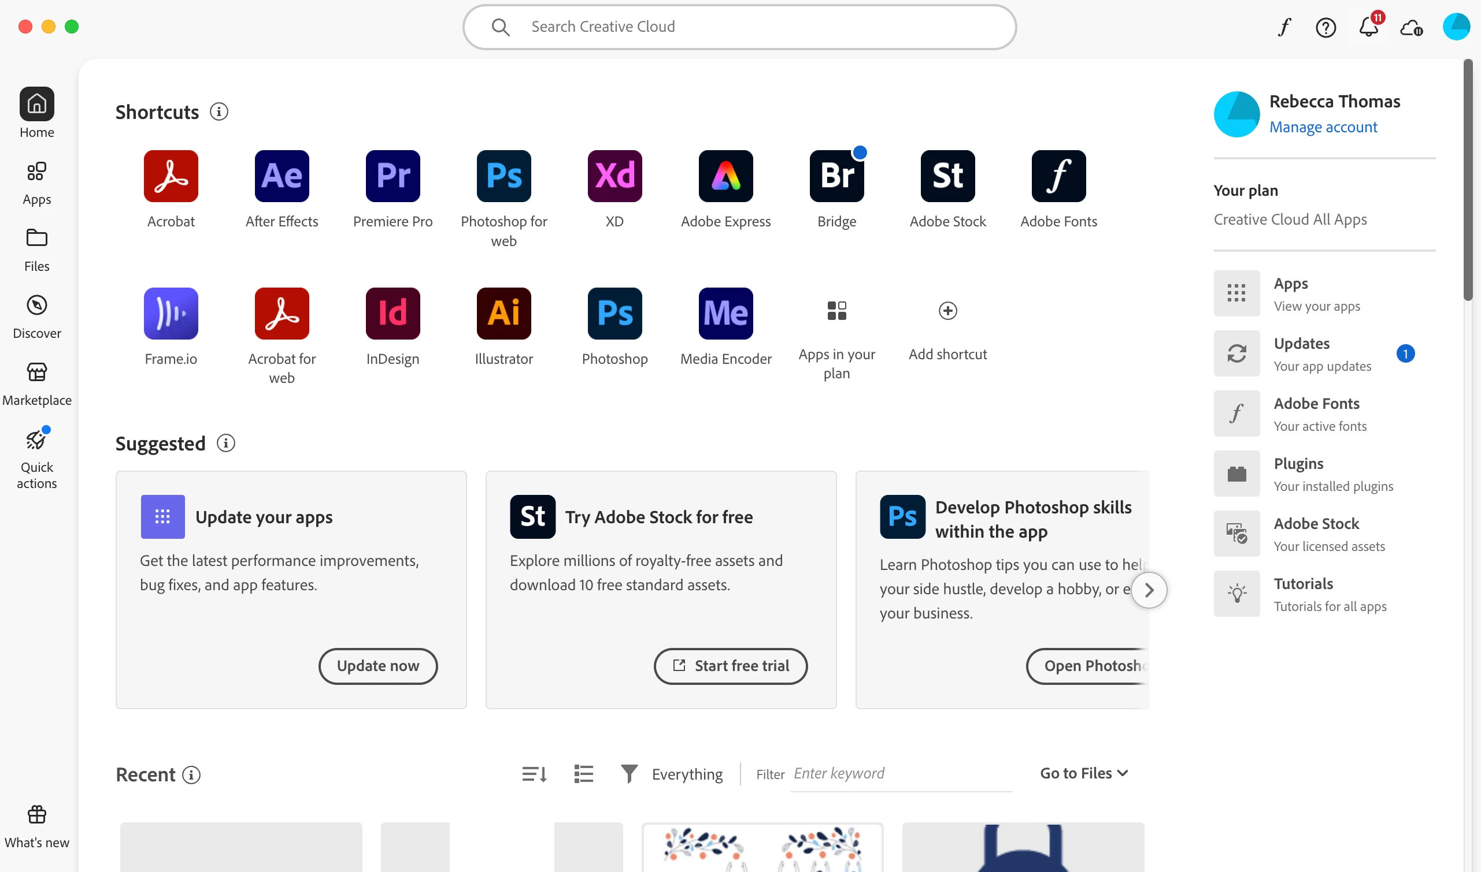Expand the Go to Files menu
1481x872 pixels.
pos(1083,773)
